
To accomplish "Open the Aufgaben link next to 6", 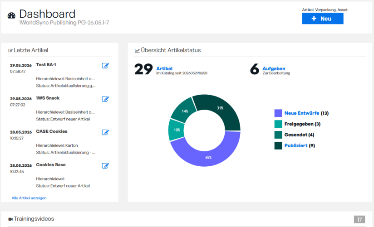I will [274, 68].
